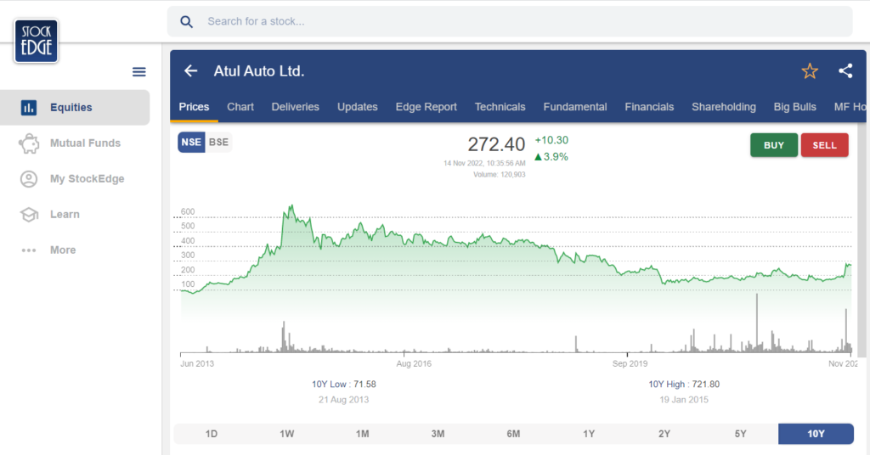Select the 1M time range
870x455 pixels.
pyautogui.click(x=362, y=434)
